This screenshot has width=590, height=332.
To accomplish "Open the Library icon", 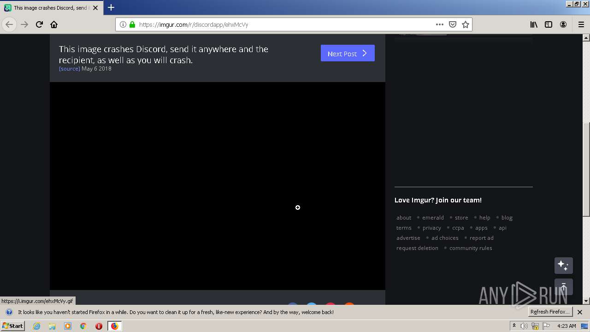I will 534,24.
